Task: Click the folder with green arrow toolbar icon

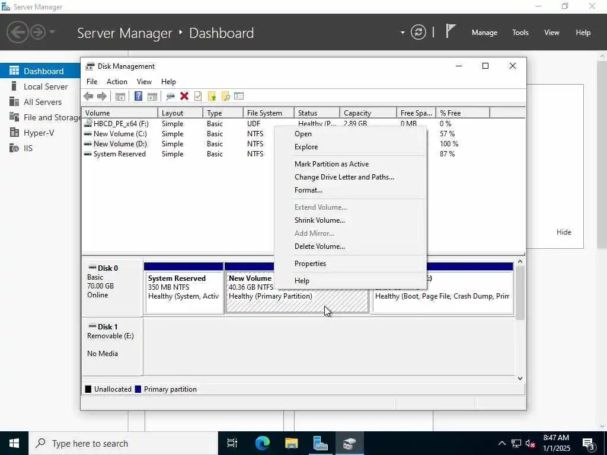Action: pos(212,97)
